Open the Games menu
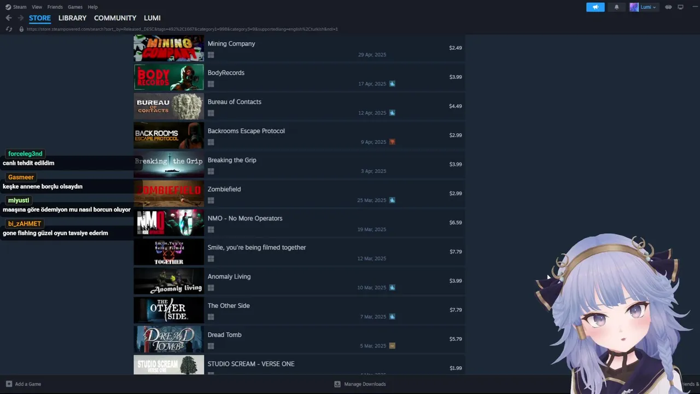The width and height of the screenshot is (700, 394). 75,7
